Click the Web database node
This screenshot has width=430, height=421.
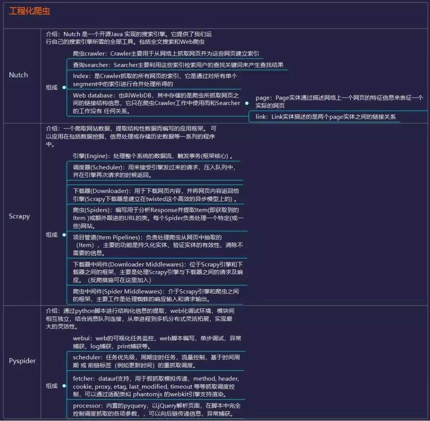click(x=156, y=103)
